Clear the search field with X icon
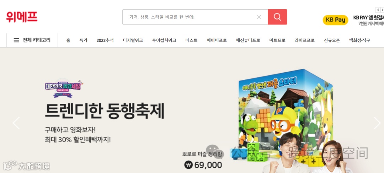 point(259,17)
